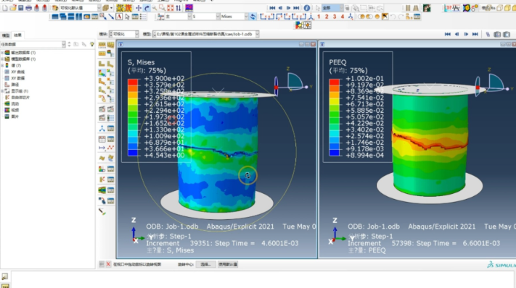Click the Query information 'i' icon
The image size is (516, 288).
306,8
